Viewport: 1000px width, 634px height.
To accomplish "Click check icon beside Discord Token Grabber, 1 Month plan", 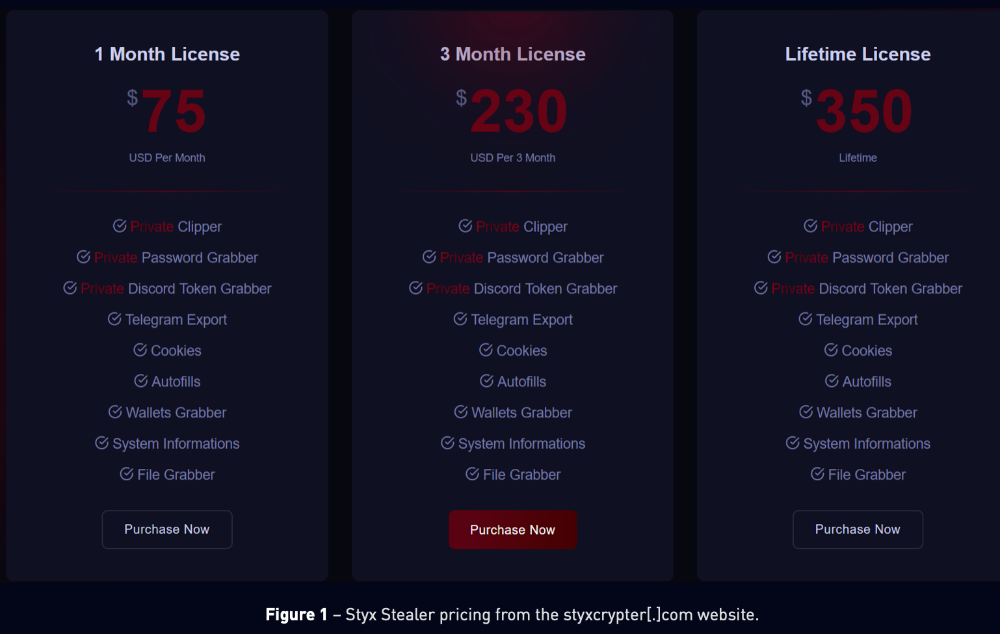I will coord(70,287).
